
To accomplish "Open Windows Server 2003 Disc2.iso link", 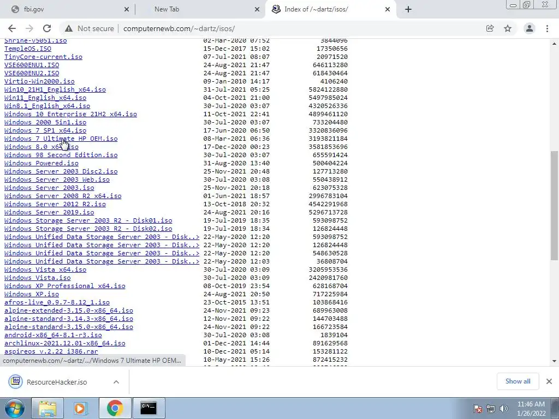I will click(x=61, y=171).
